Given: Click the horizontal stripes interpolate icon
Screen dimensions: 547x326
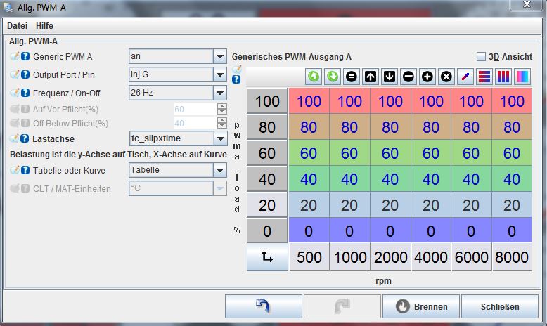Looking at the screenshot, I should coord(484,77).
